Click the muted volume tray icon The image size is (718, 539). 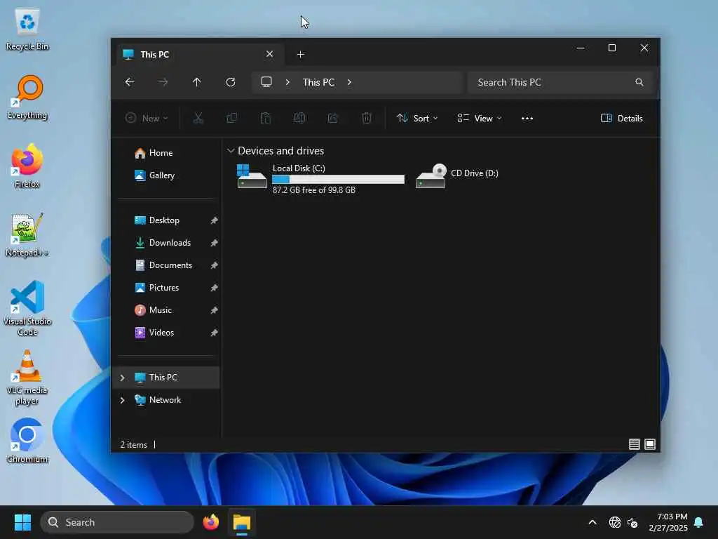click(x=632, y=522)
